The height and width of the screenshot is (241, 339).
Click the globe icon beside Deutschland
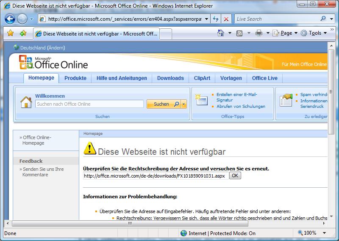(x=16, y=47)
